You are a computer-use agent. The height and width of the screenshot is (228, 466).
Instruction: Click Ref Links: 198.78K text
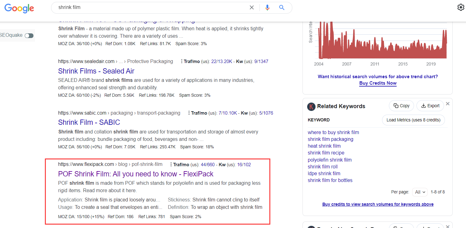pos(157,95)
